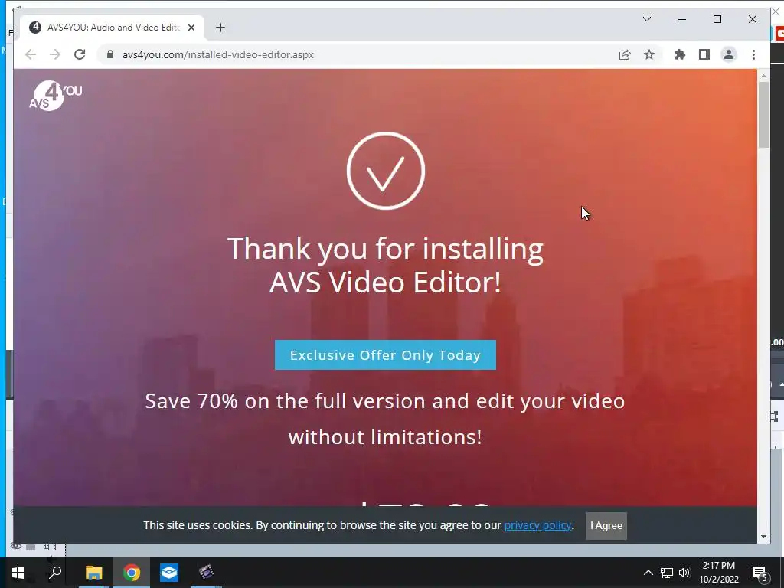
Task: Open the Windows Start menu
Action: pos(18,573)
